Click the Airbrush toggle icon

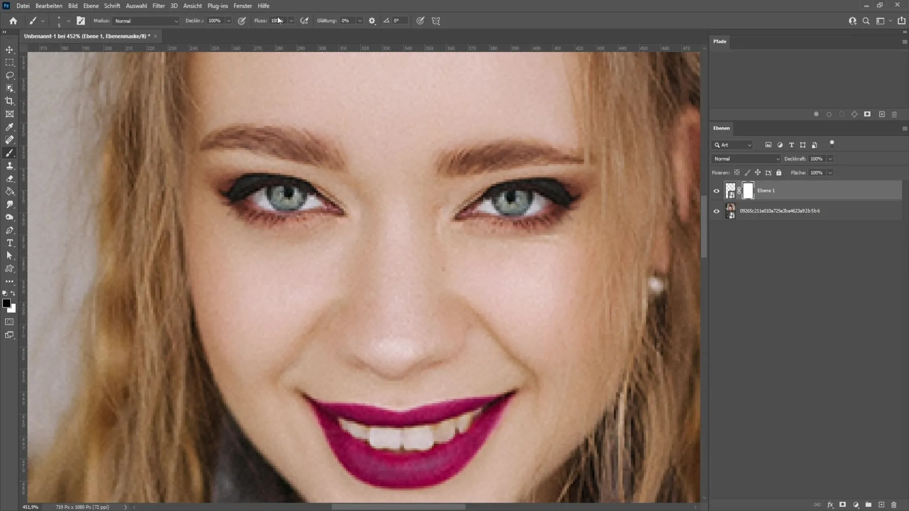point(305,21)
